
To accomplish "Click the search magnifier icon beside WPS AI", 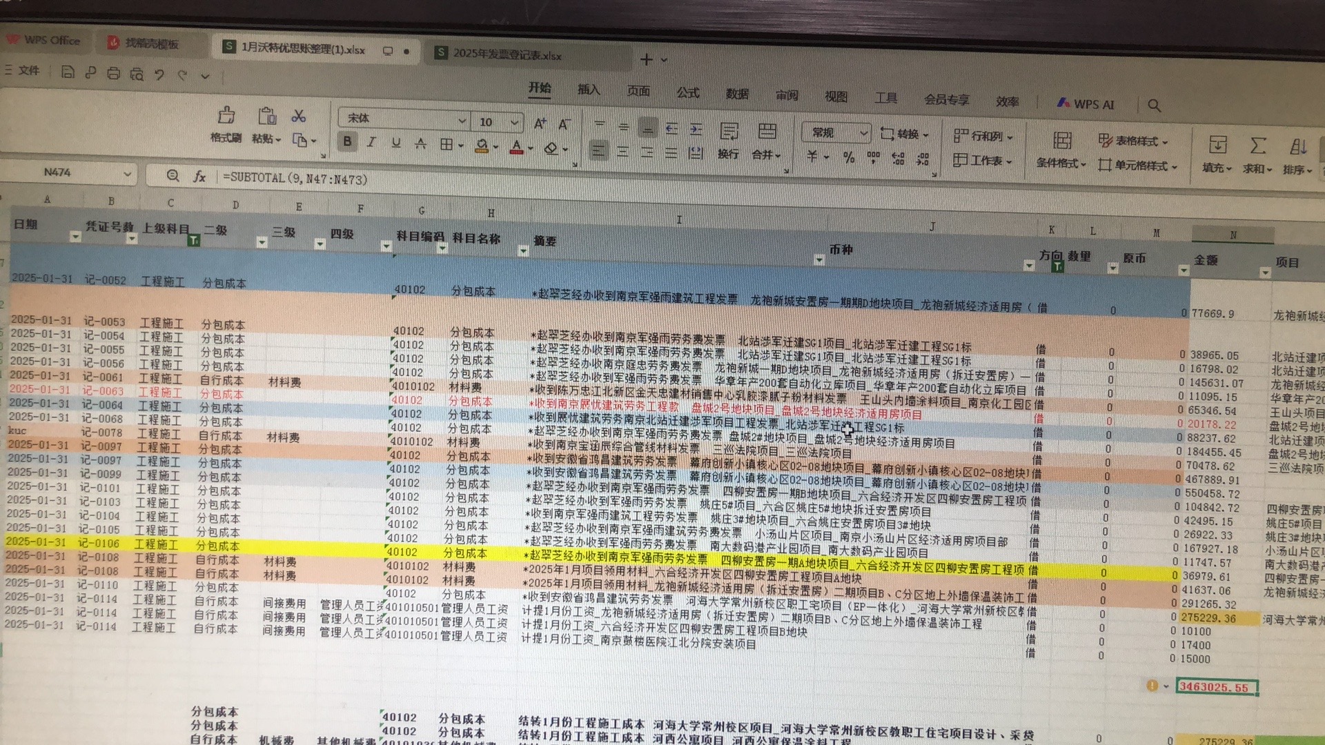I will click(1154, 106).
